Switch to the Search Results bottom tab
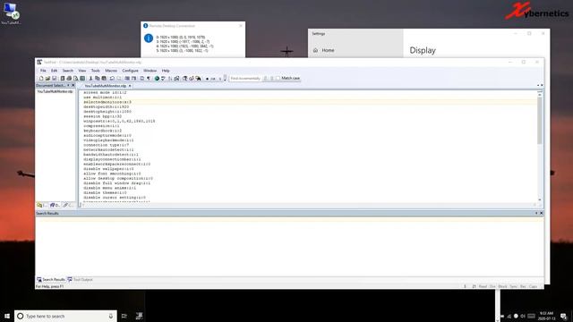 (51, 280)
